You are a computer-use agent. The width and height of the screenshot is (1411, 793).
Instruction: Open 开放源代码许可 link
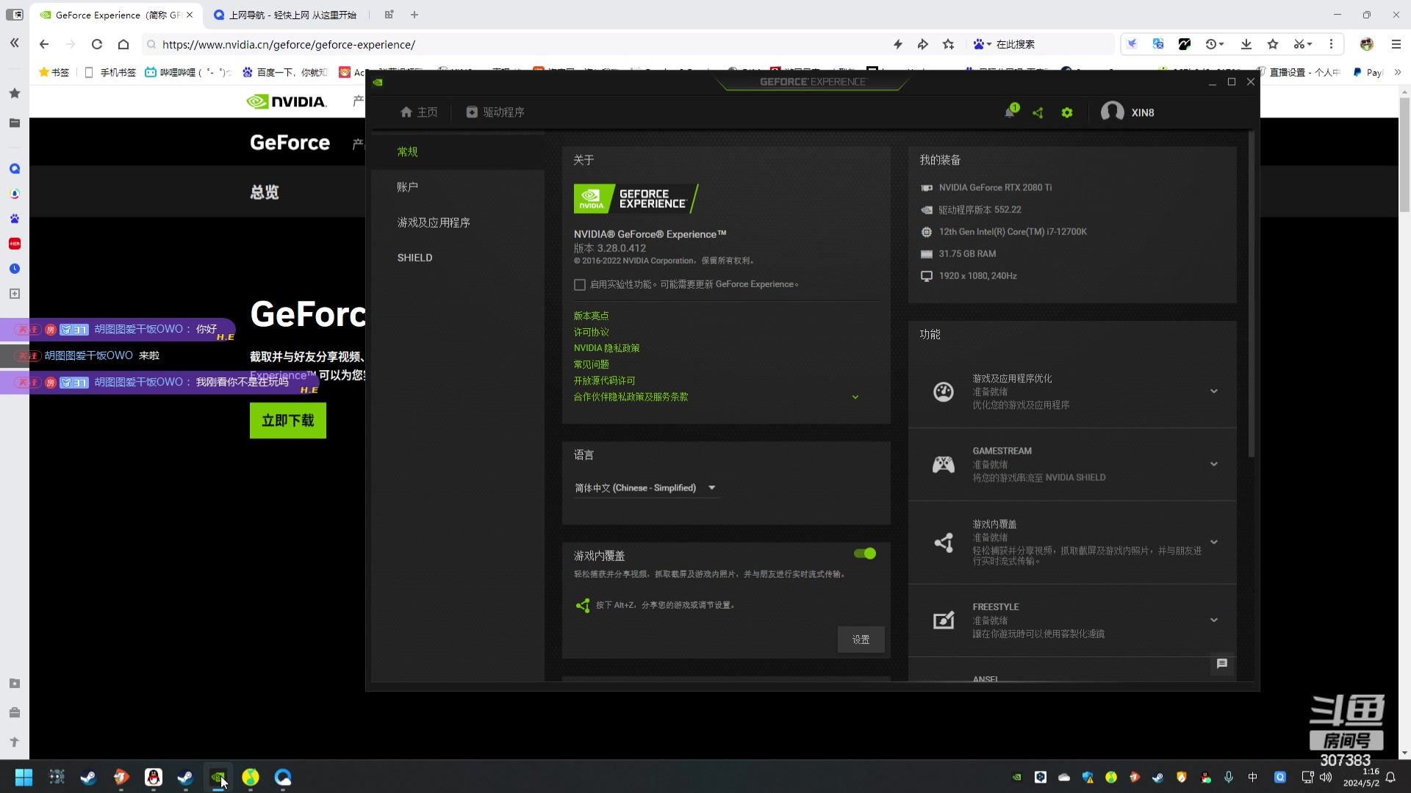coord(604,380)
